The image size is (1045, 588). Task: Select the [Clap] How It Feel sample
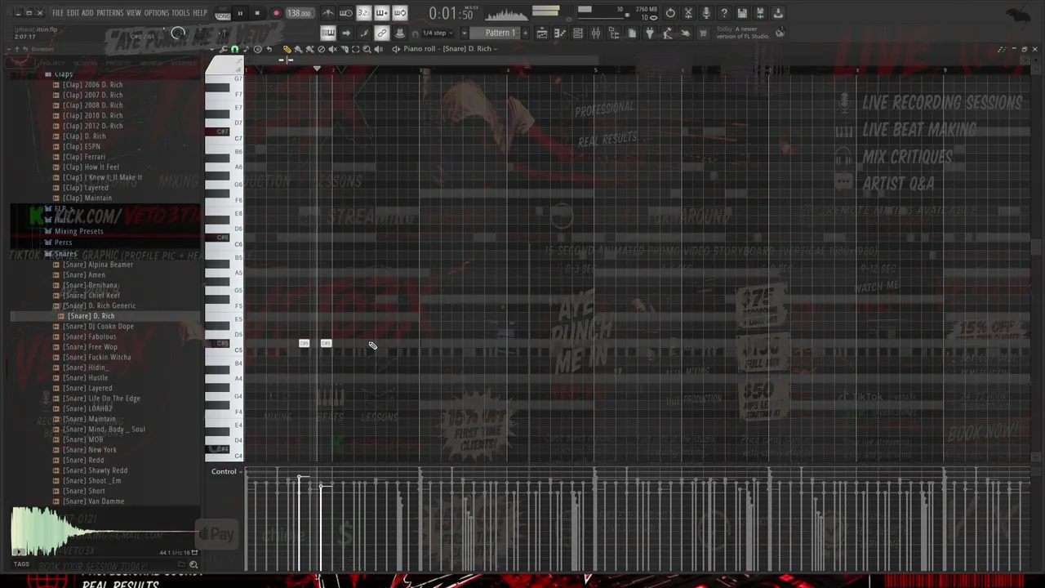(x=90, y=167)
